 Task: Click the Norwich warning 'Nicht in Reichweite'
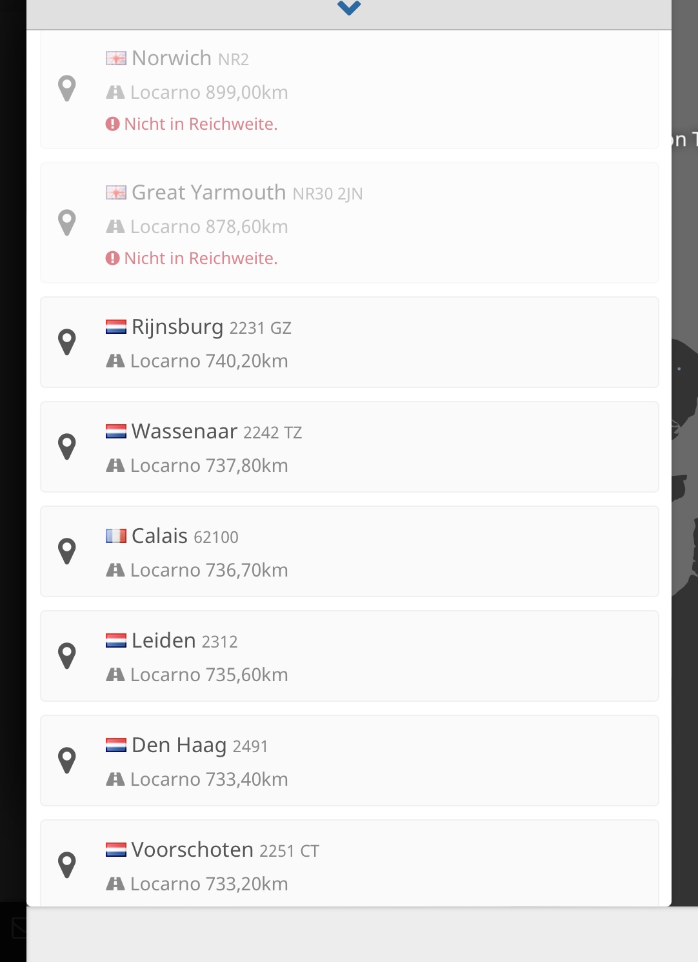pos(200,124)
